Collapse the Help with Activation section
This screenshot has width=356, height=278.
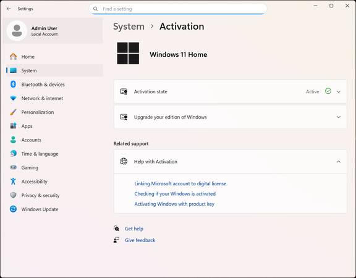(339, 162)
